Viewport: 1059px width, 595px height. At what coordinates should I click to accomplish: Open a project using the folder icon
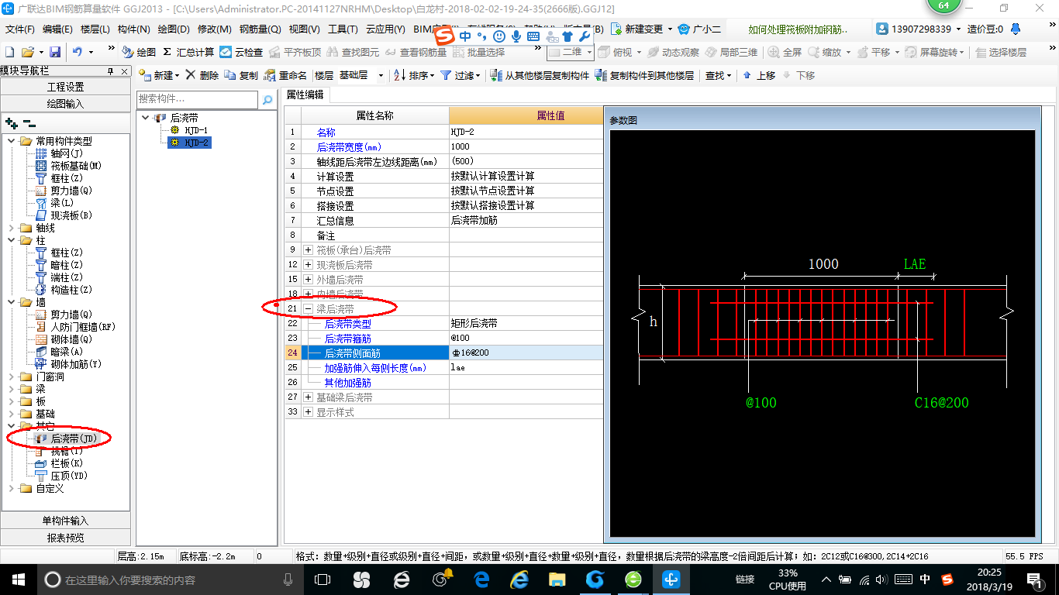pyautogui.click(x=27, y=52)
